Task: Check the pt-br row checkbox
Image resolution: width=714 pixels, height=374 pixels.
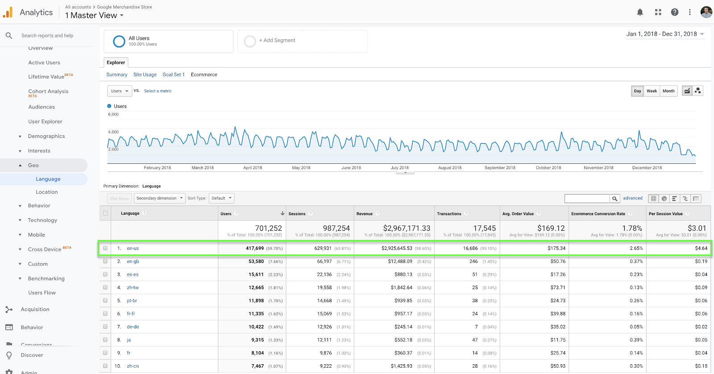Action: pyautogui.click(x=105, y=301)
